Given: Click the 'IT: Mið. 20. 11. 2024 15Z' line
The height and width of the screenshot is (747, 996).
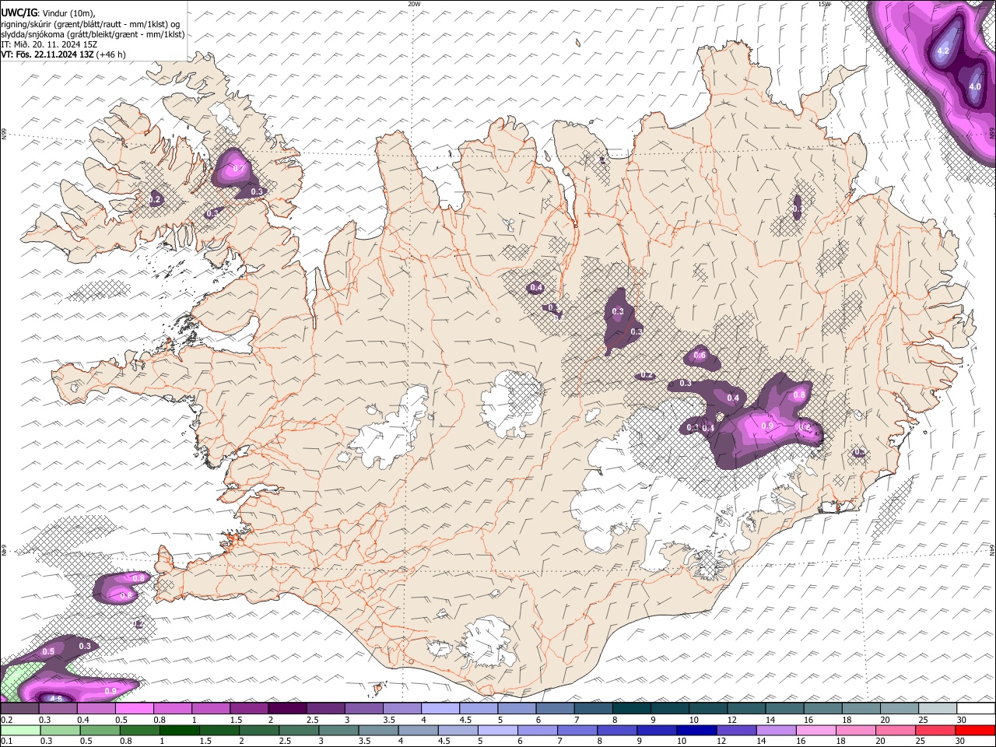Looking at the screenshot, I should [x=49, y=44].
